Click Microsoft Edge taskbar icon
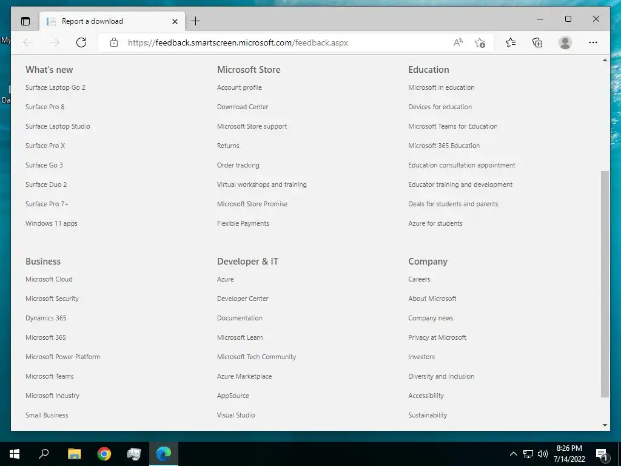This screenshot has height=466, width=621. click(164, 454)
